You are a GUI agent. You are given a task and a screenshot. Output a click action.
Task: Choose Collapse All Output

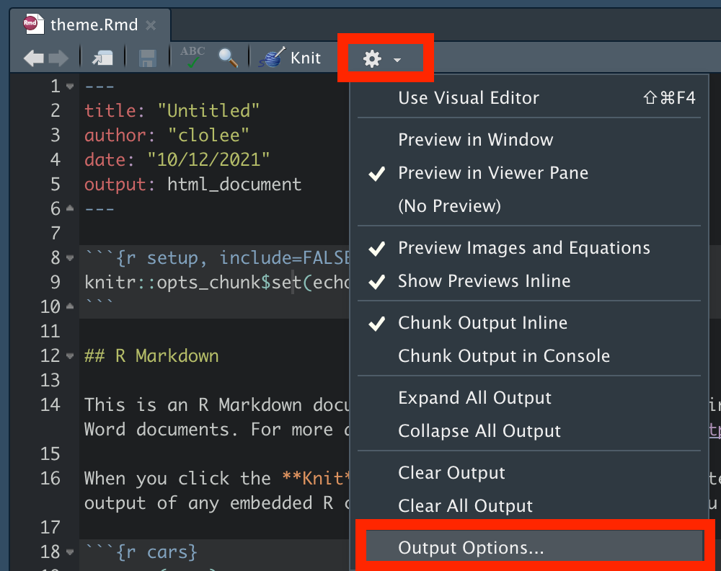point(528,431)
